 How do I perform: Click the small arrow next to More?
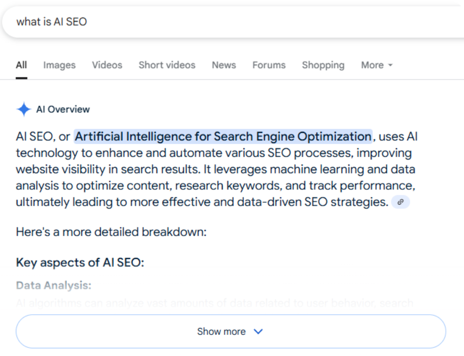(x=390, y=65)
